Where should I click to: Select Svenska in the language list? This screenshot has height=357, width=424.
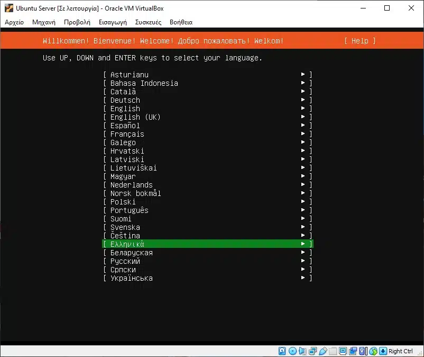coord(208,227)
